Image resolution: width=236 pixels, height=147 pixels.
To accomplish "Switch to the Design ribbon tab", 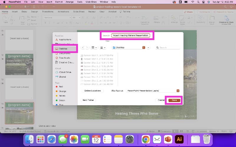I will tap(34, 12).
